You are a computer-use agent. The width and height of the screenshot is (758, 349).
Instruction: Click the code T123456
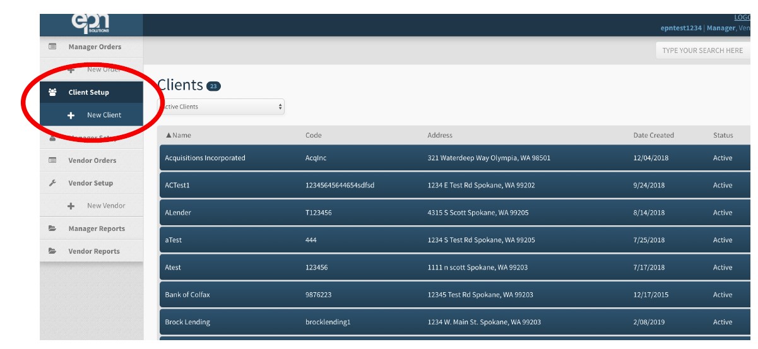pos(319,213)
